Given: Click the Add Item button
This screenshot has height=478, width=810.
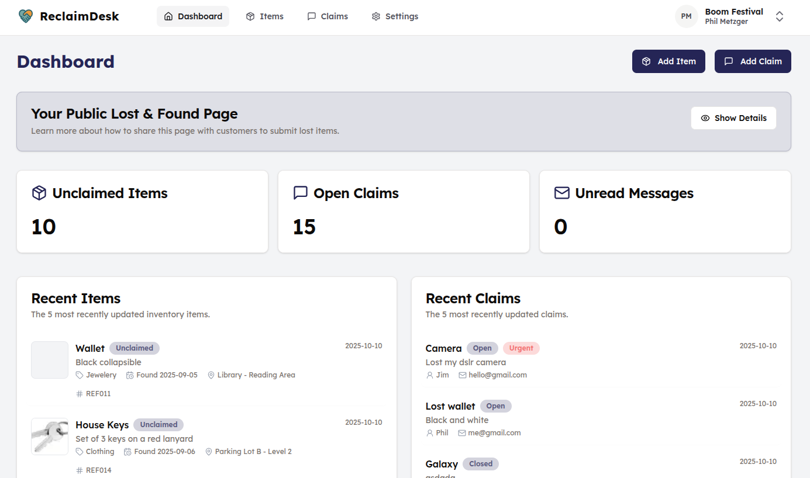Looking at the screenshot, I should coord(668,61).
